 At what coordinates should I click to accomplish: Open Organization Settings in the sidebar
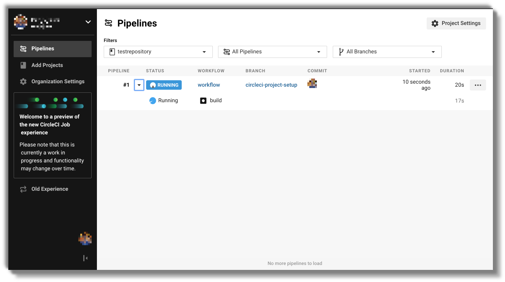(x=58, y=81)
